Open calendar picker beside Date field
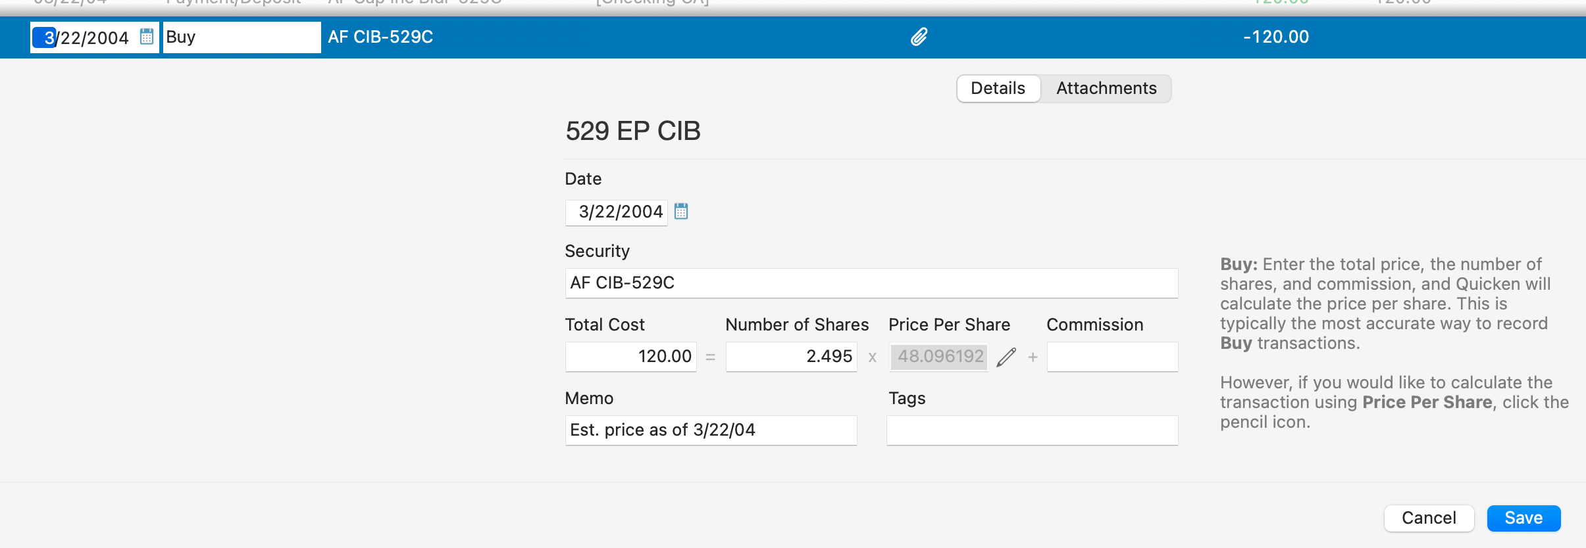 (x=681, y=212)
